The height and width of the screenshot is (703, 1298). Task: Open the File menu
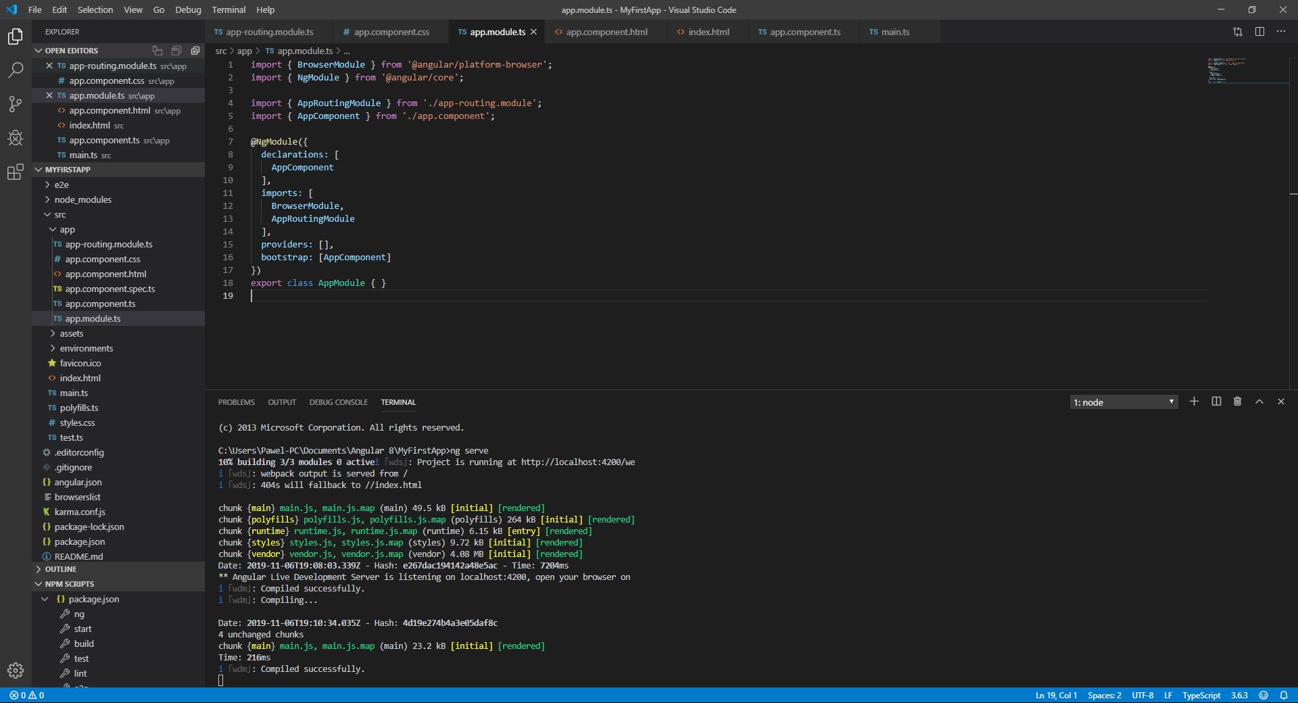pos(35,9)
